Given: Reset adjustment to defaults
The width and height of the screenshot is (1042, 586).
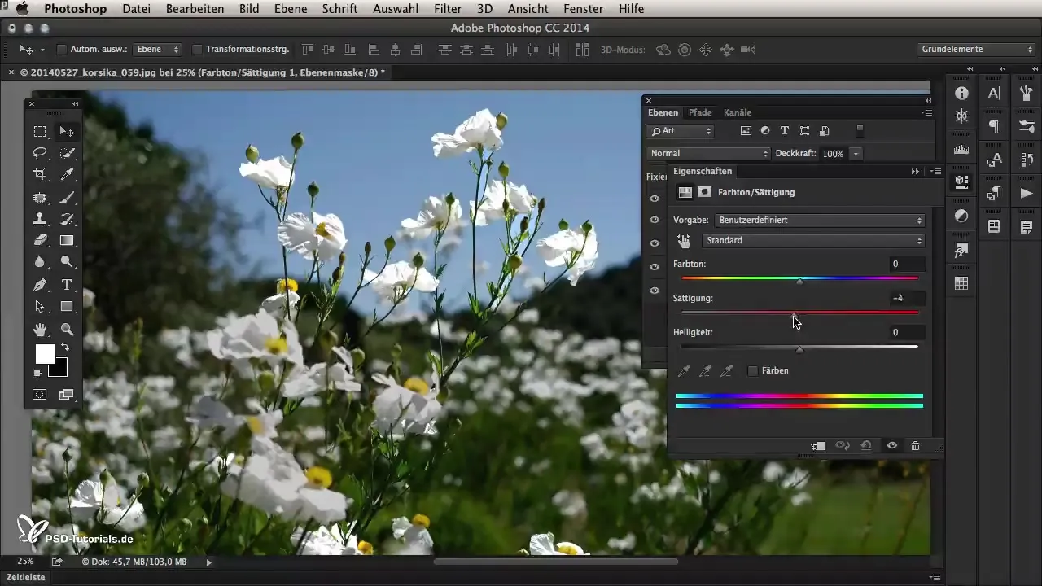Looking at the screenshot, I should (867, 446).
